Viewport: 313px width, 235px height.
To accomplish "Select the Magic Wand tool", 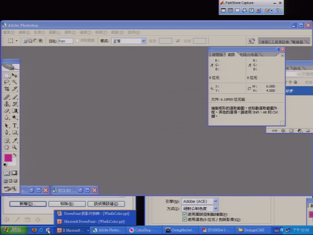I will point(14,82).
